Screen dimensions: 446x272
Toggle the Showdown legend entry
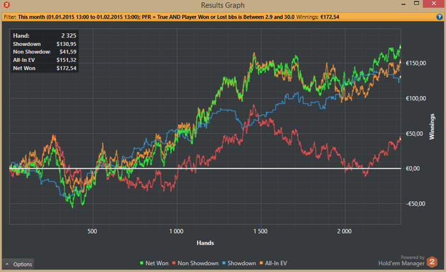pos(239,263)
